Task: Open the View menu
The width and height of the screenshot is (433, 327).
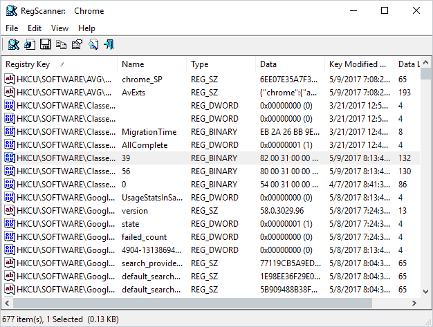Action: click(59, 28)
